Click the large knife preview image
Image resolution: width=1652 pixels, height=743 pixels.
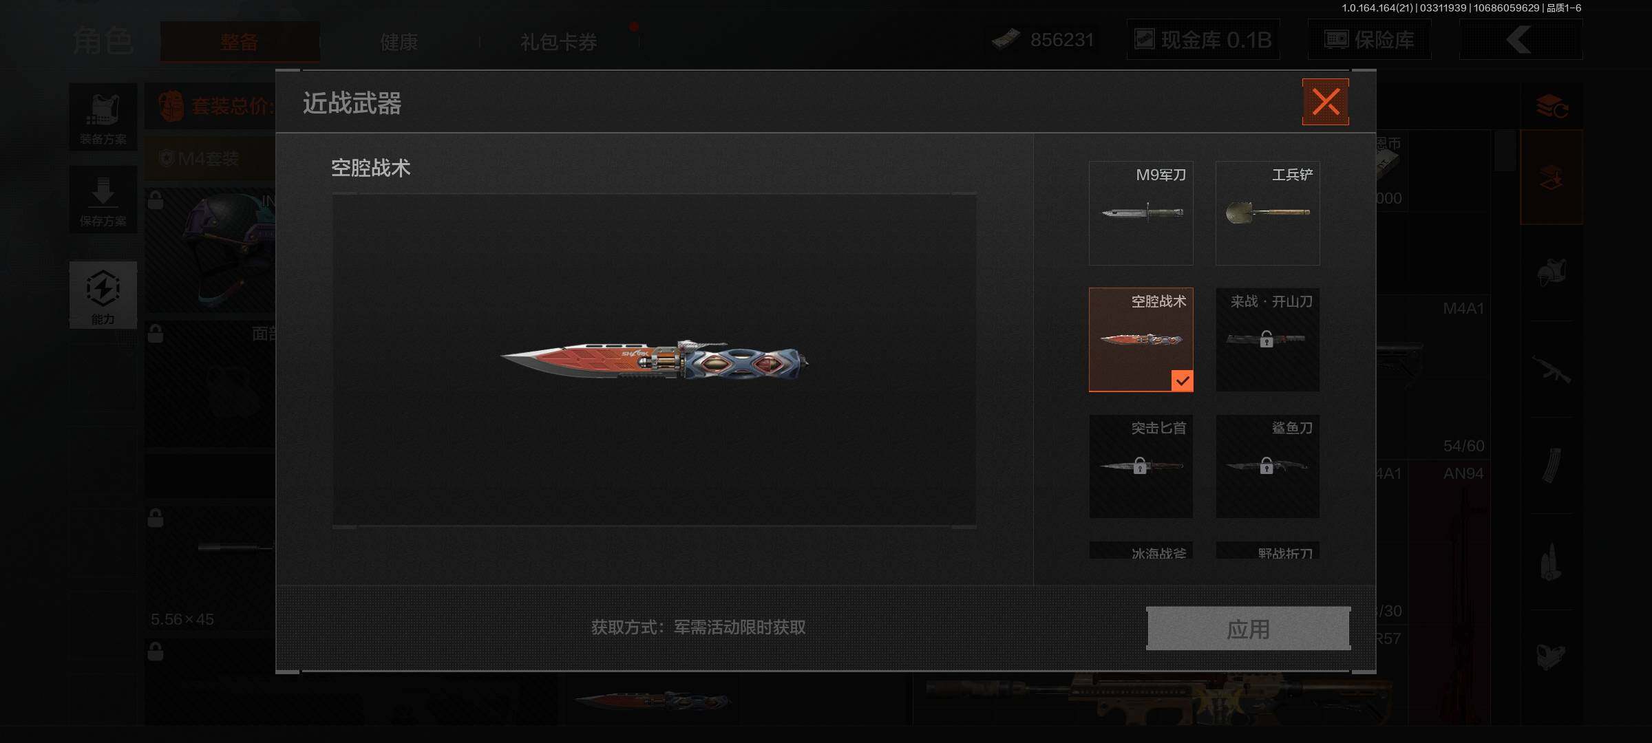coord(654,360)
